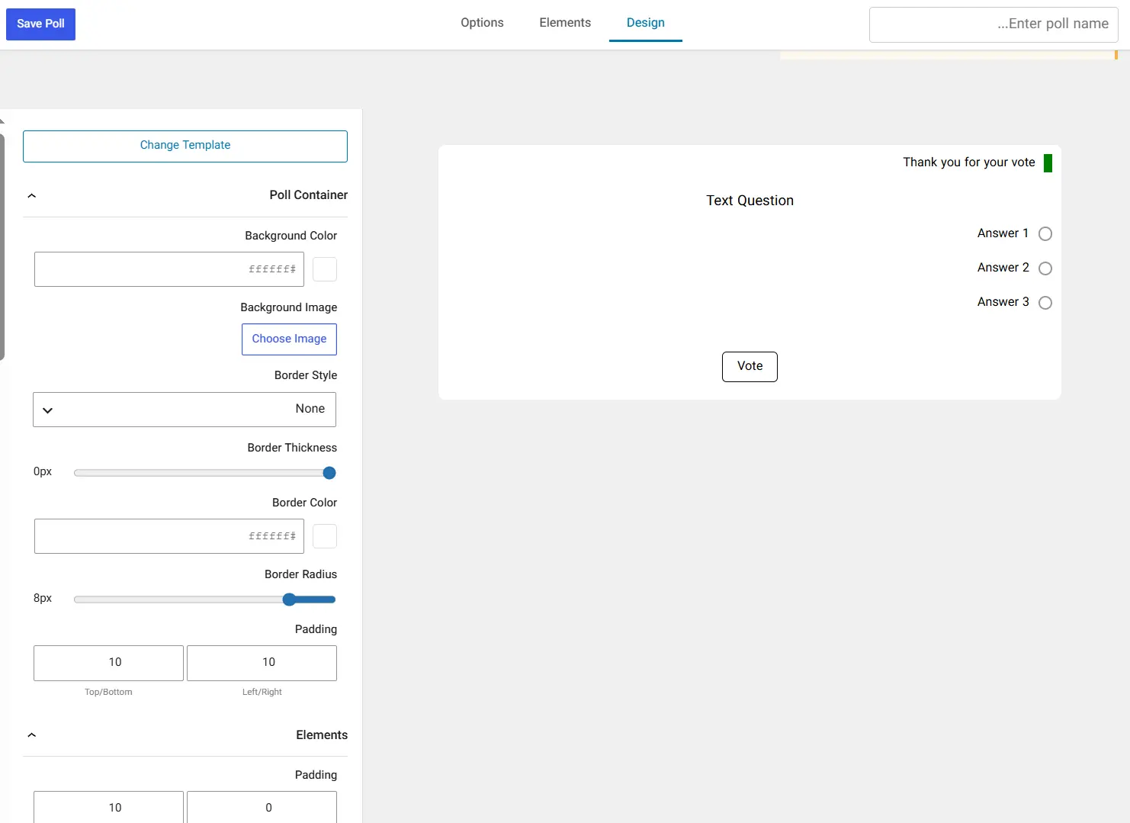This screenshot has width=1130, height=823.
Task: Collapse the Elements section chevron
Action: [x=32, y=735]
